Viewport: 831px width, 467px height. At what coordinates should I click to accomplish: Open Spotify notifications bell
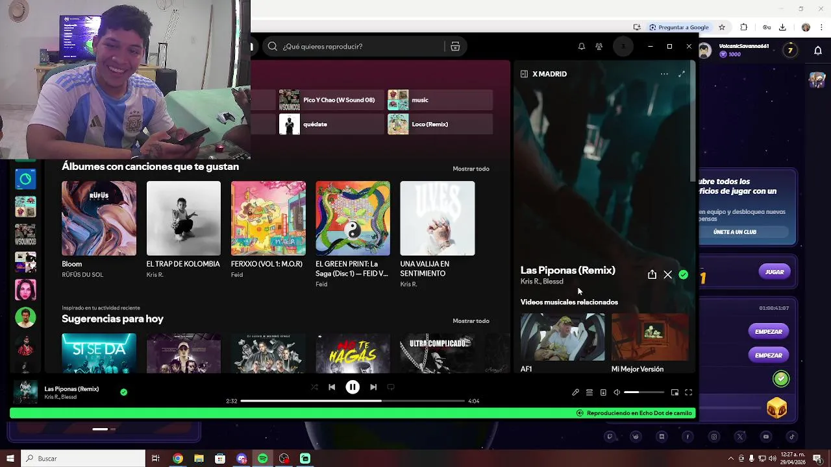pos(582,47)
